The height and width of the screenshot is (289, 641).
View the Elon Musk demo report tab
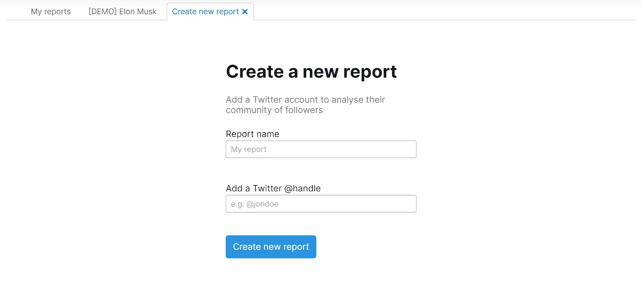[x=122, y=12]
